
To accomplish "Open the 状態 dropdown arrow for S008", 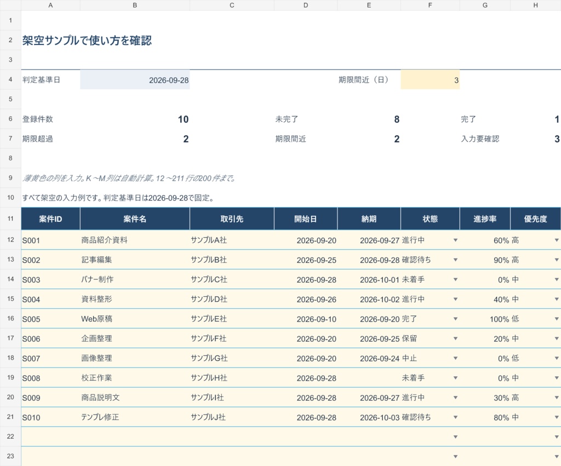I will pos(455,378).
